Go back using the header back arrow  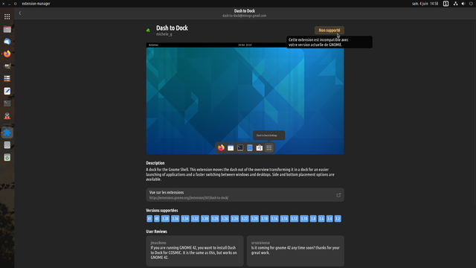point(20,13)
